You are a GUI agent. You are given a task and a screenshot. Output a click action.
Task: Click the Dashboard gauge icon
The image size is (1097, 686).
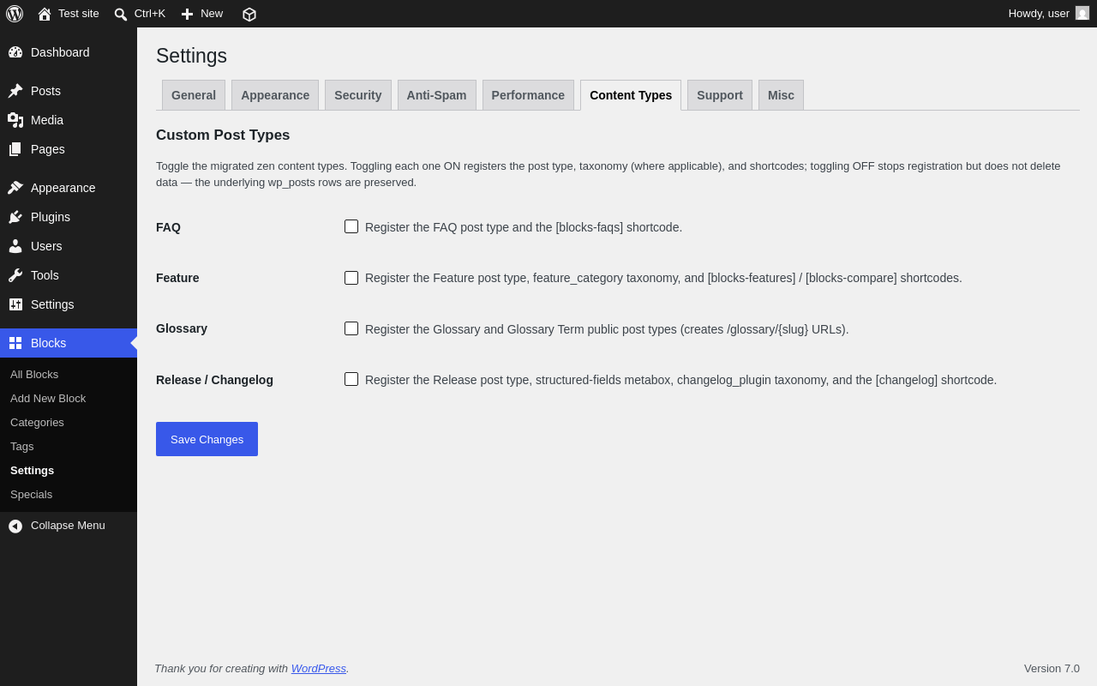tap(15, 52)
